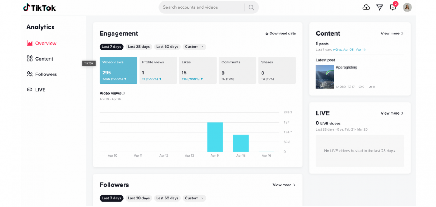This screenshot has height=207, width=436.
Task: Open messages via paper plane icon
Action: pyautogui.click(x=380, y=7)
